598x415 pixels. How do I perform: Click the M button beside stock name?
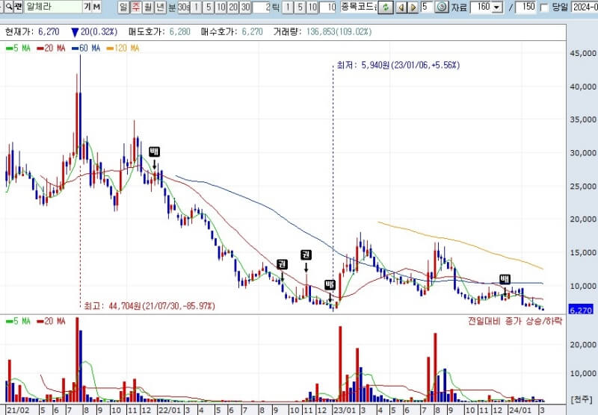point(96,7)
